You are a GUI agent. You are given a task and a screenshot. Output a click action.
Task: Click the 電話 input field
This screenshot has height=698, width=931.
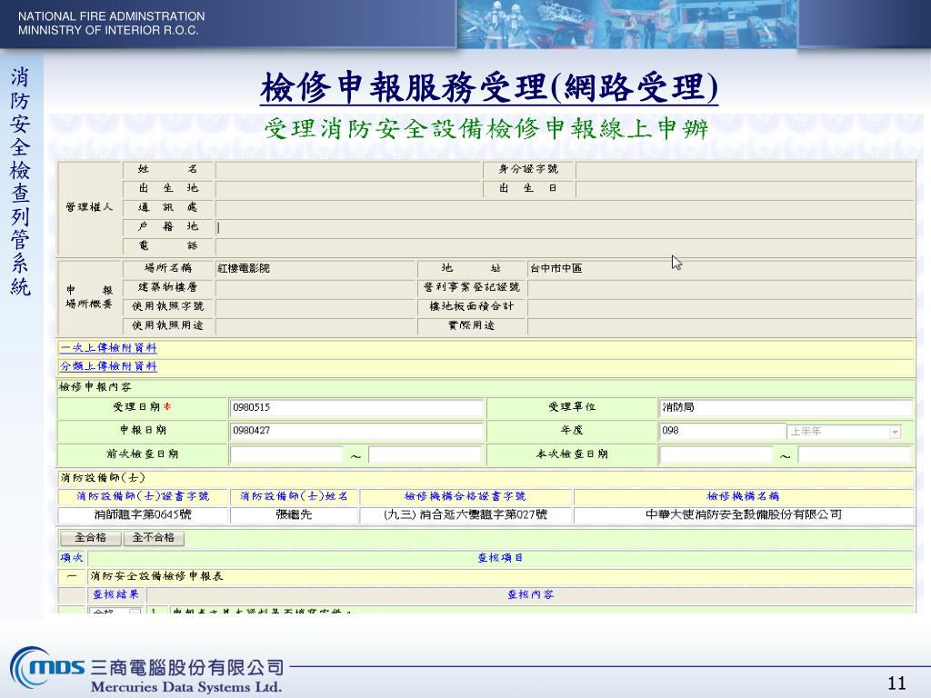coord(565,246)
